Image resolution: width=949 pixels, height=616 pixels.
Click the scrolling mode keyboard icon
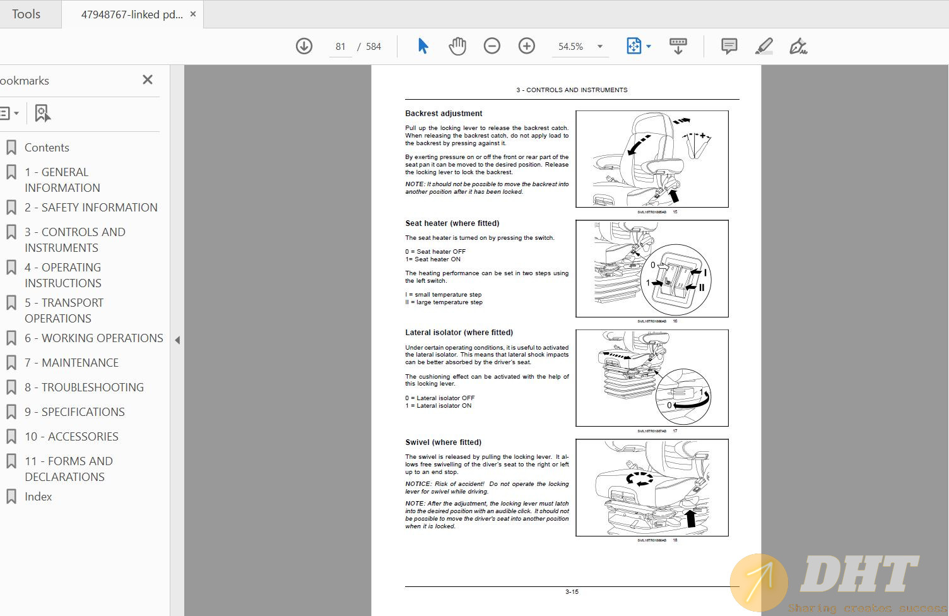point(678,46)
